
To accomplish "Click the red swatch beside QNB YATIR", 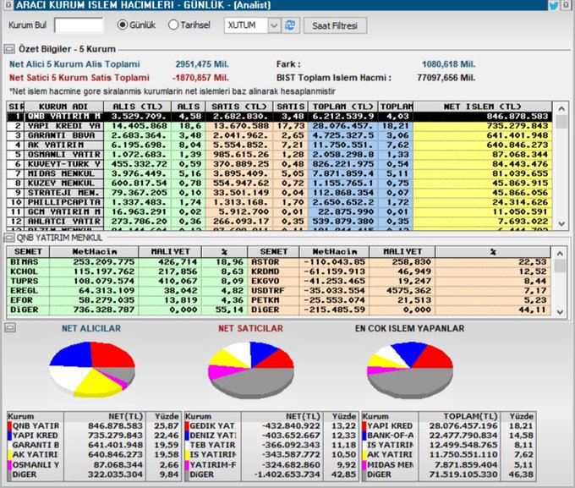I will pos(9,426).
